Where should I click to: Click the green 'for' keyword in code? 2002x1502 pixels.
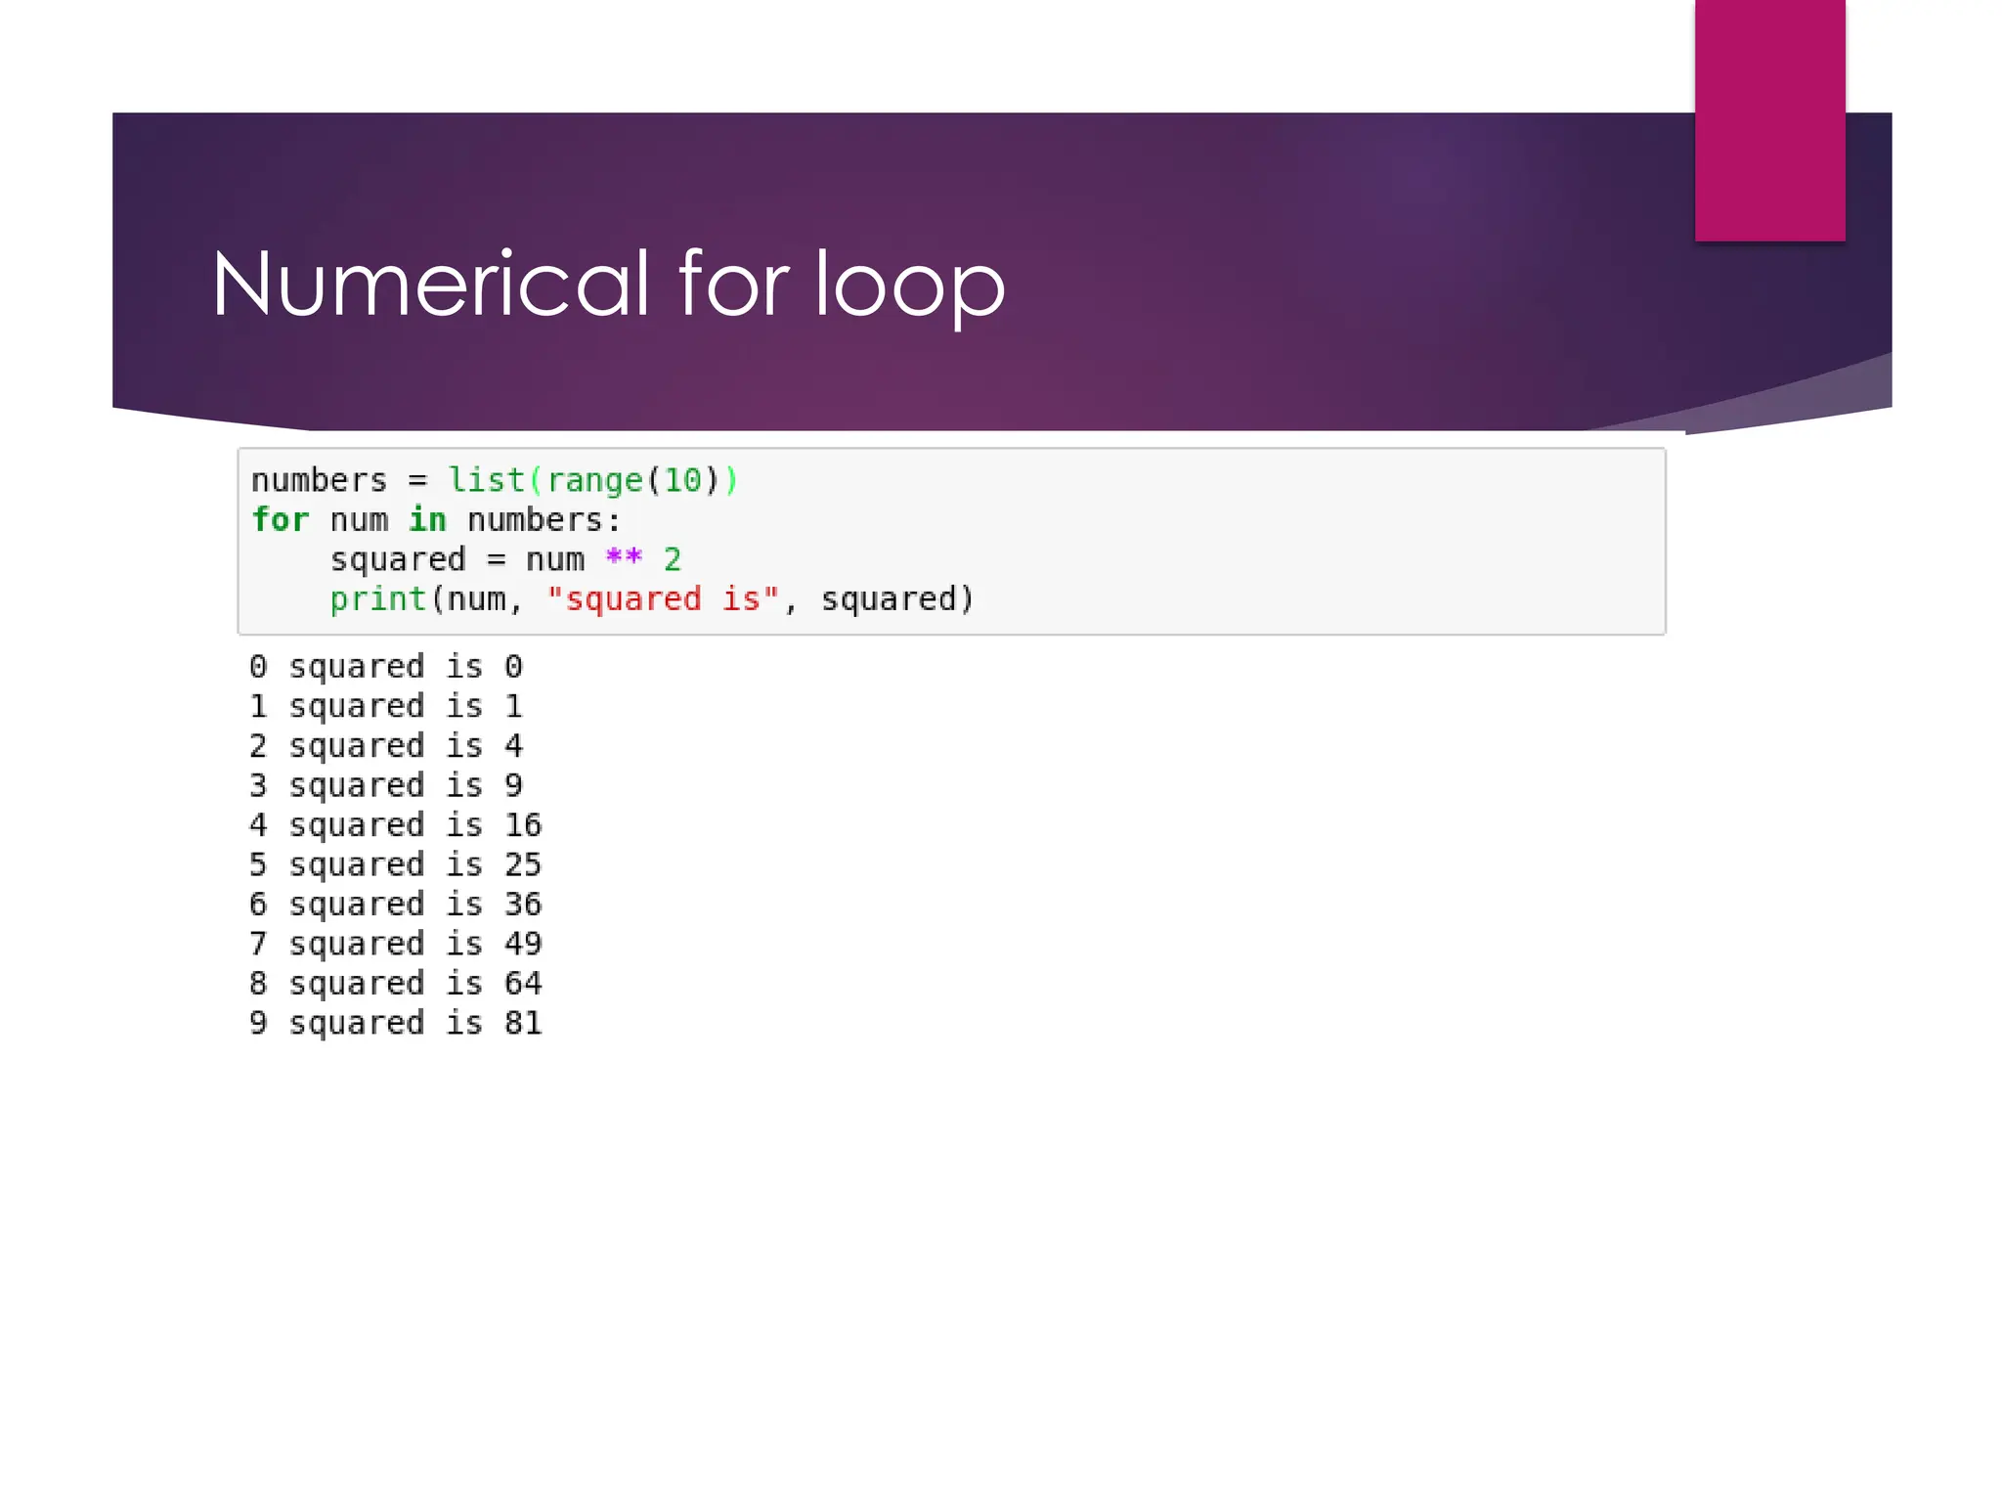(x=280, y=519)
